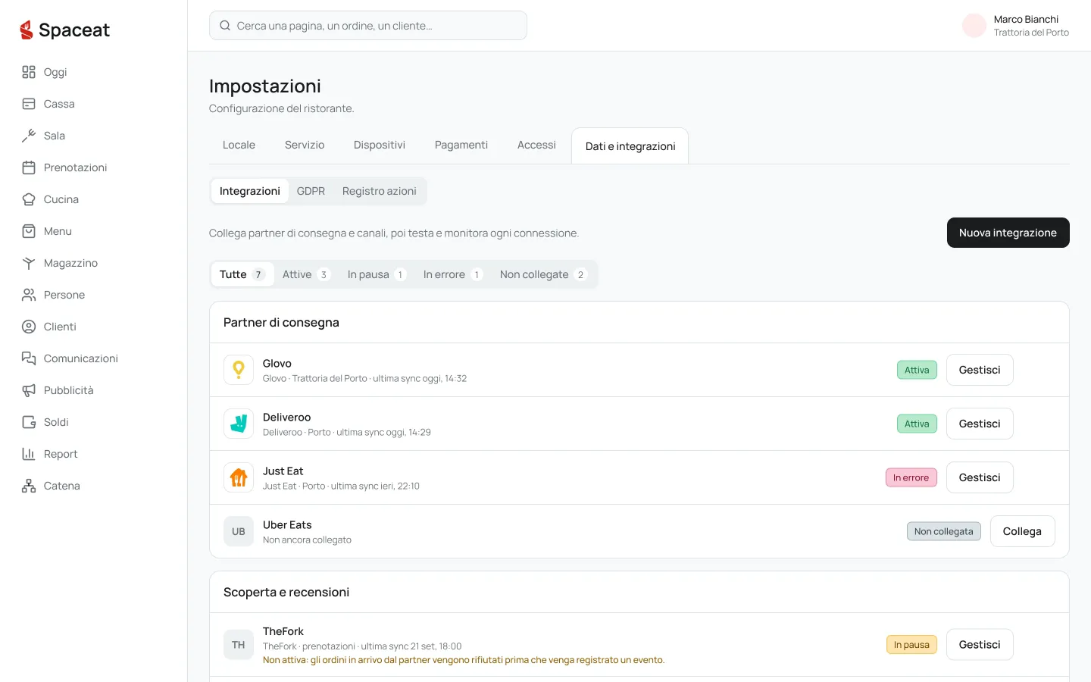Select the Accessi tab
The width and height of the screenshot is (1091, 682).
(536, 145)
